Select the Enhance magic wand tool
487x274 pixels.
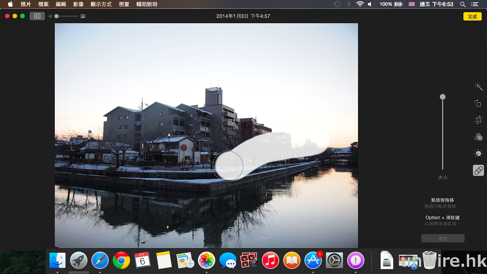coord(478,86)
